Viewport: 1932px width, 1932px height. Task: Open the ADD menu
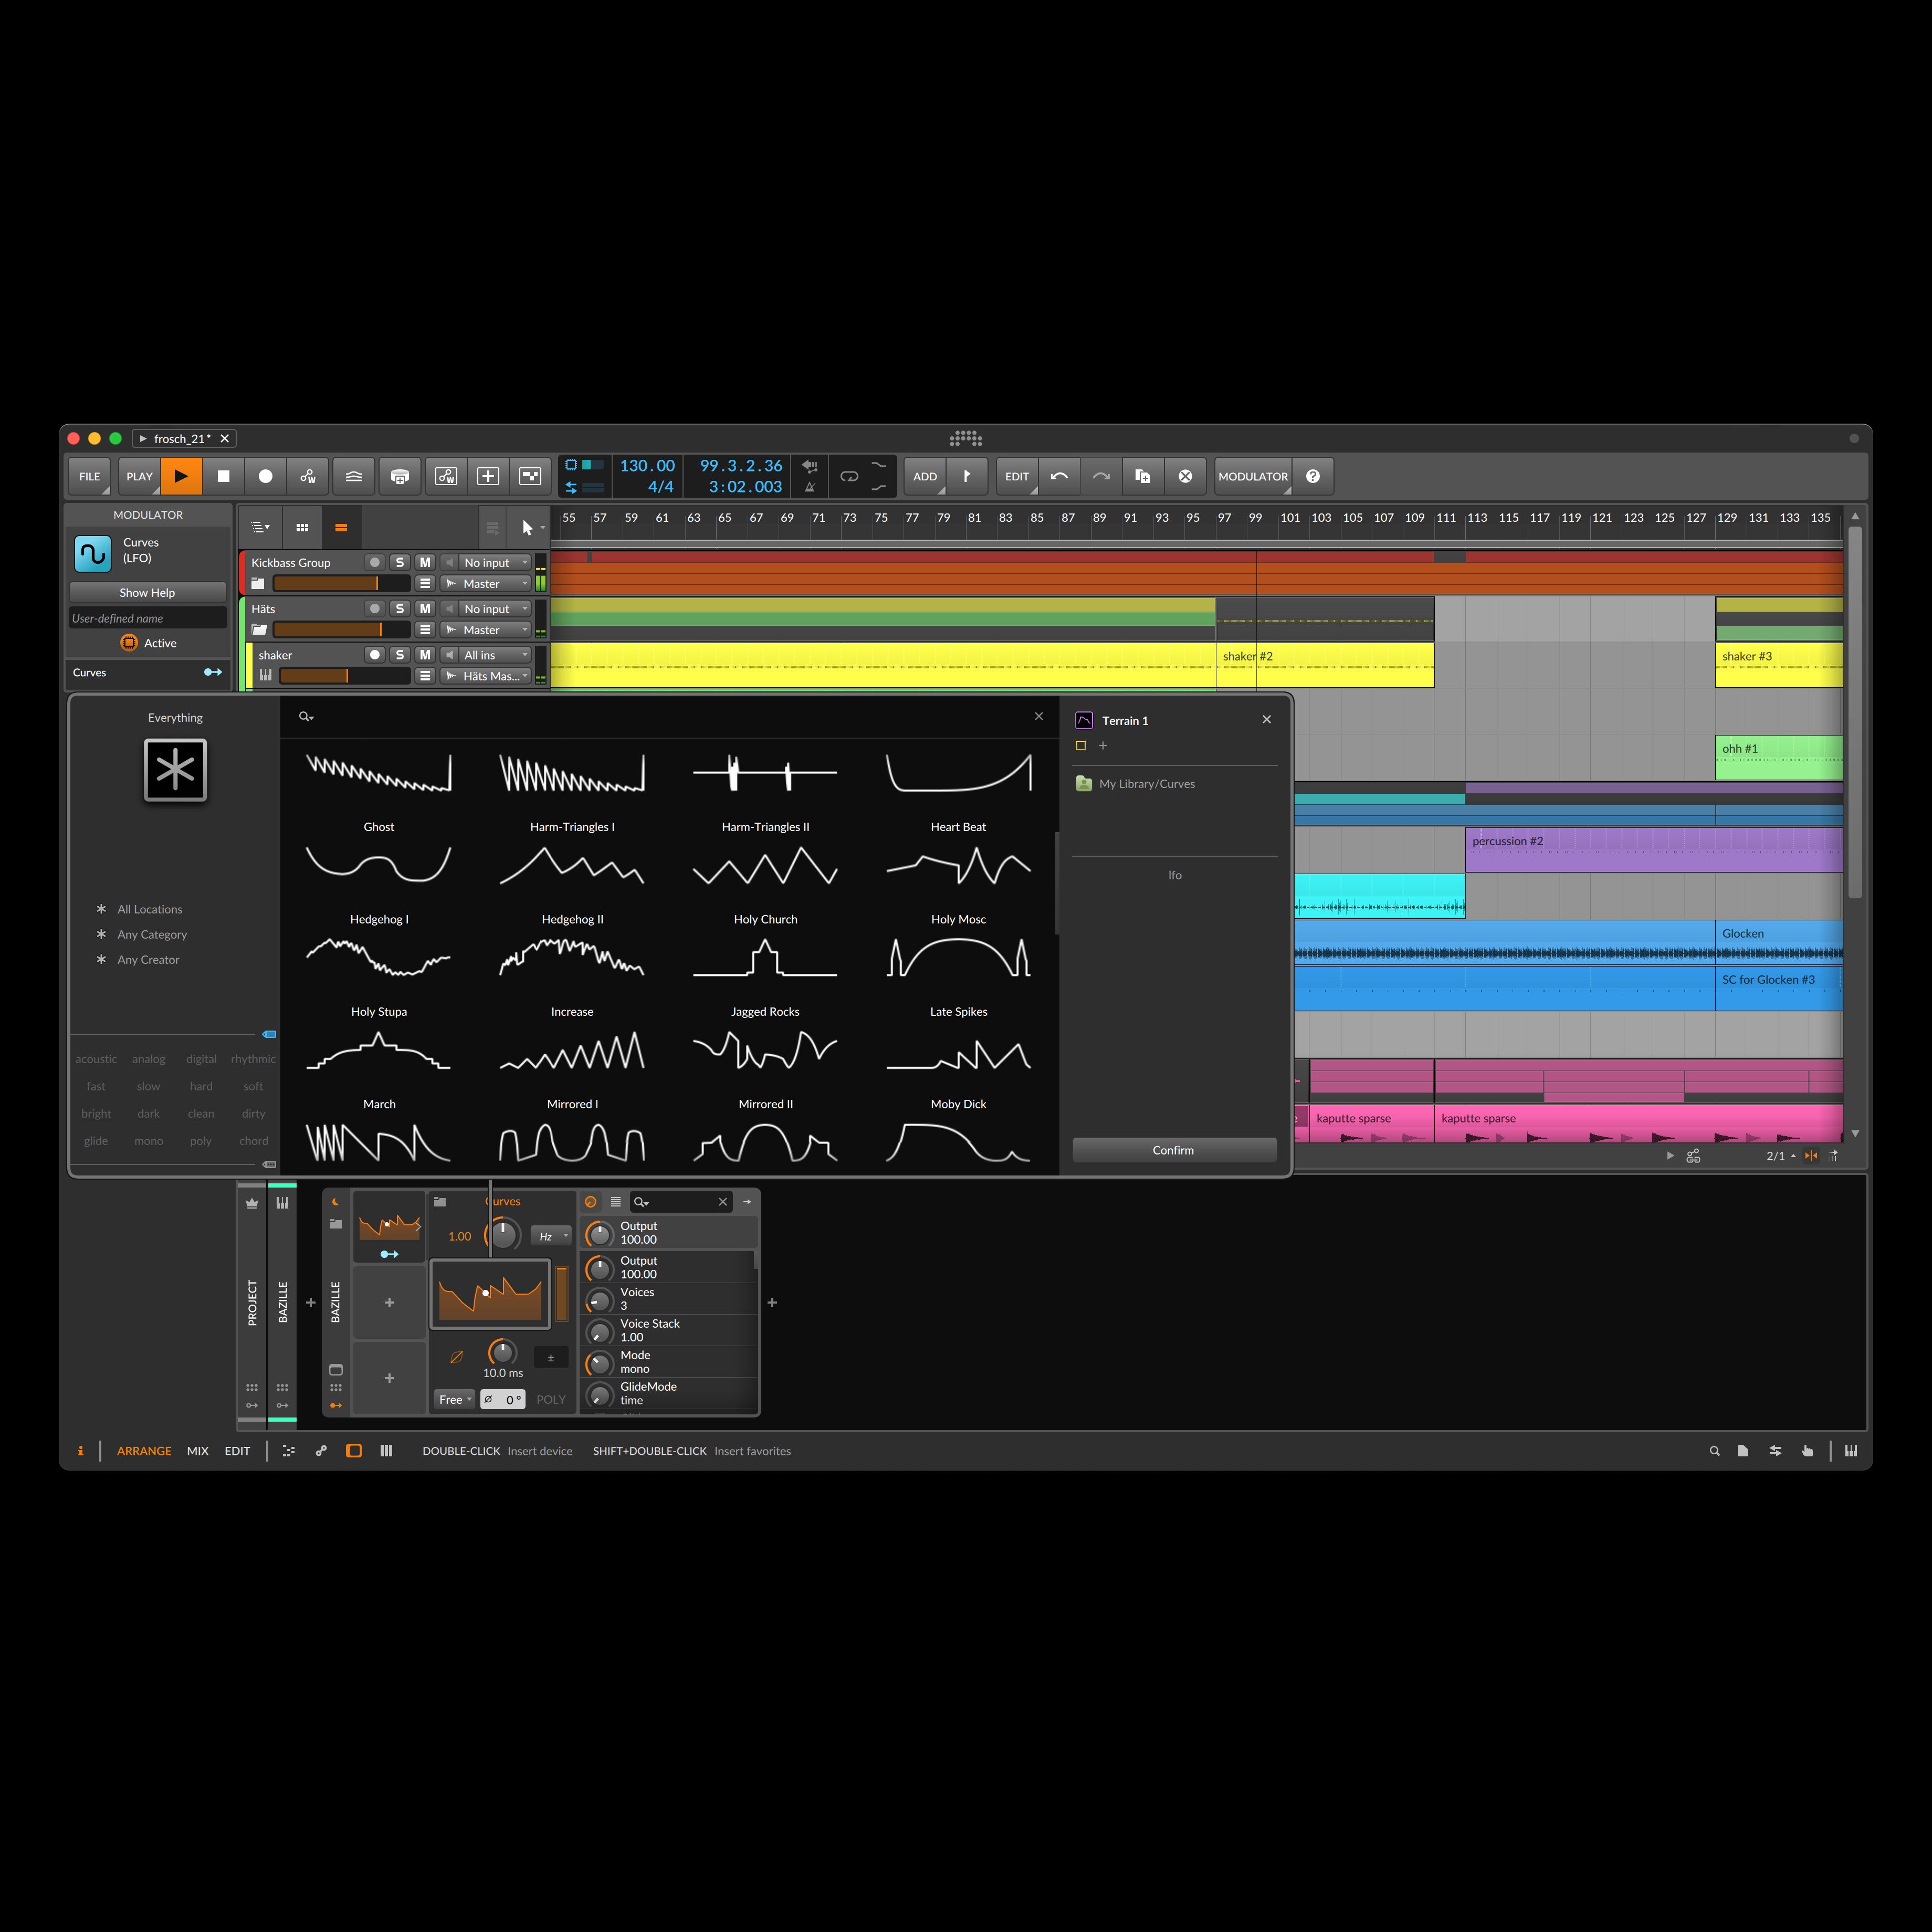[x=925, y=476]
